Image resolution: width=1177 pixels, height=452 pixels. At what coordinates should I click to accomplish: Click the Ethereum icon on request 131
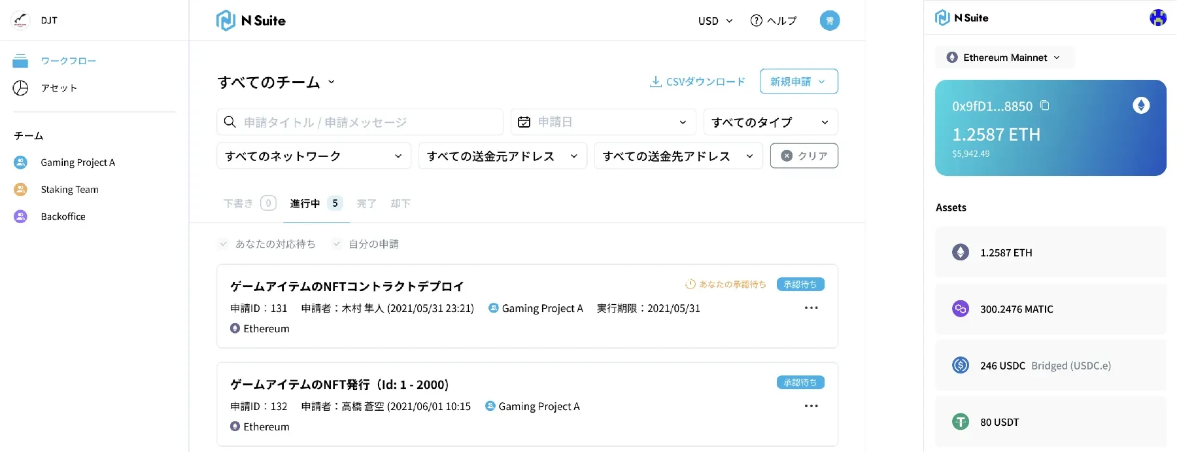click(235, 328)
